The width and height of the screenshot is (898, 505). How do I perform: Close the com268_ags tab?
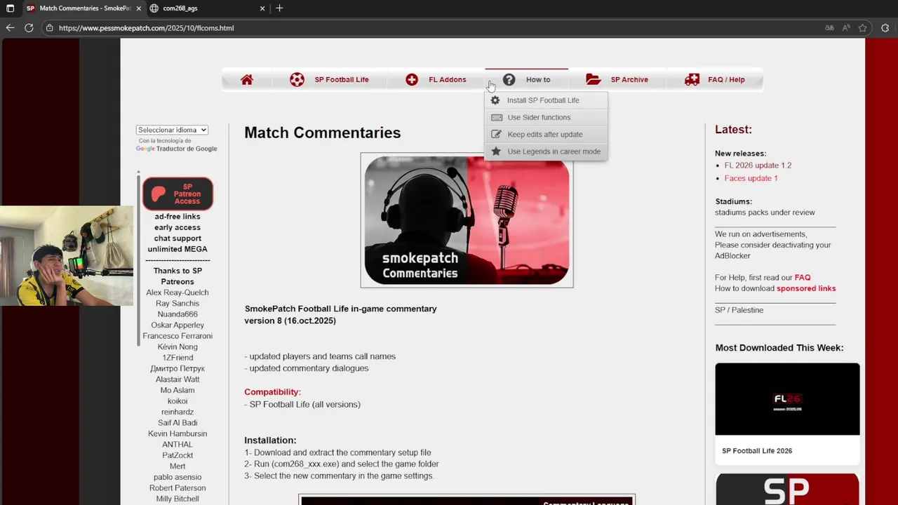pyautogui.click(x=262, y=8)
